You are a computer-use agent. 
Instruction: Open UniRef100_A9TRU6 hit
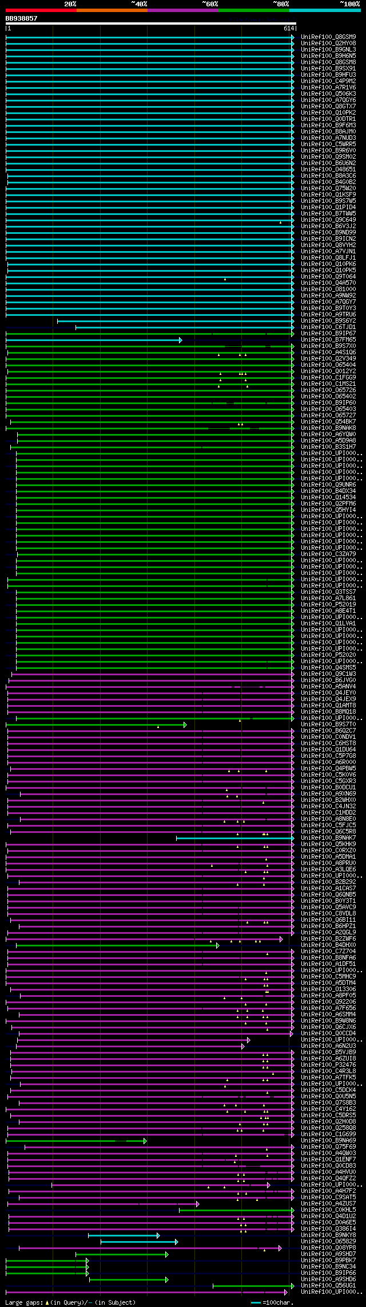coord(328,315)
